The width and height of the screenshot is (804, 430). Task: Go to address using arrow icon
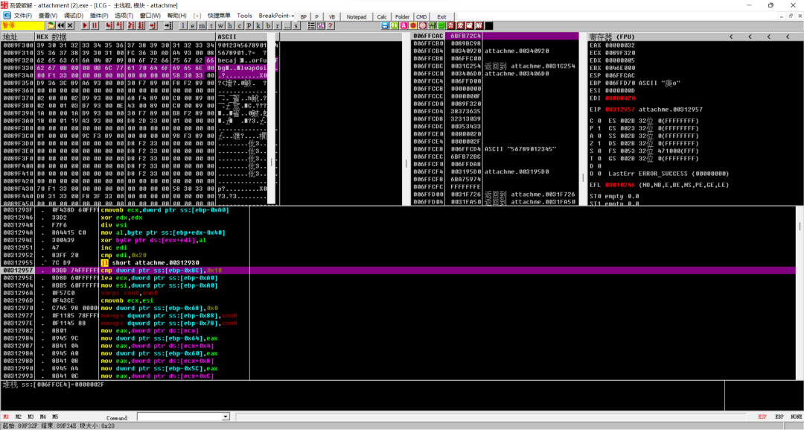click(x=168, y=25)
